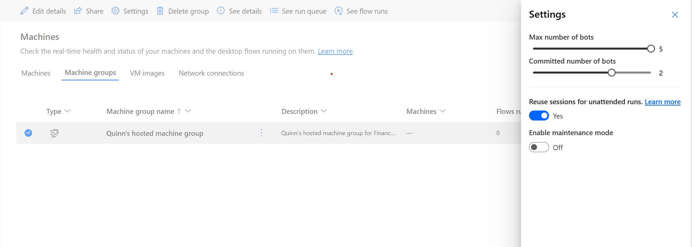Open the Machine group name column dropdown

click(188, 111)
